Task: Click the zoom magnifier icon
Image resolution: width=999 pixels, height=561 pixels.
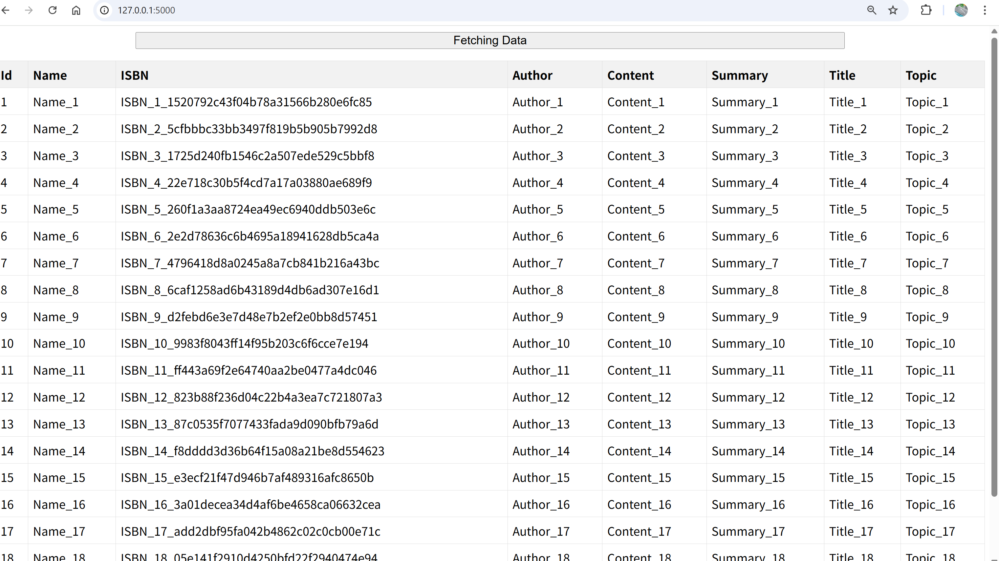Action: click(871, 10)
